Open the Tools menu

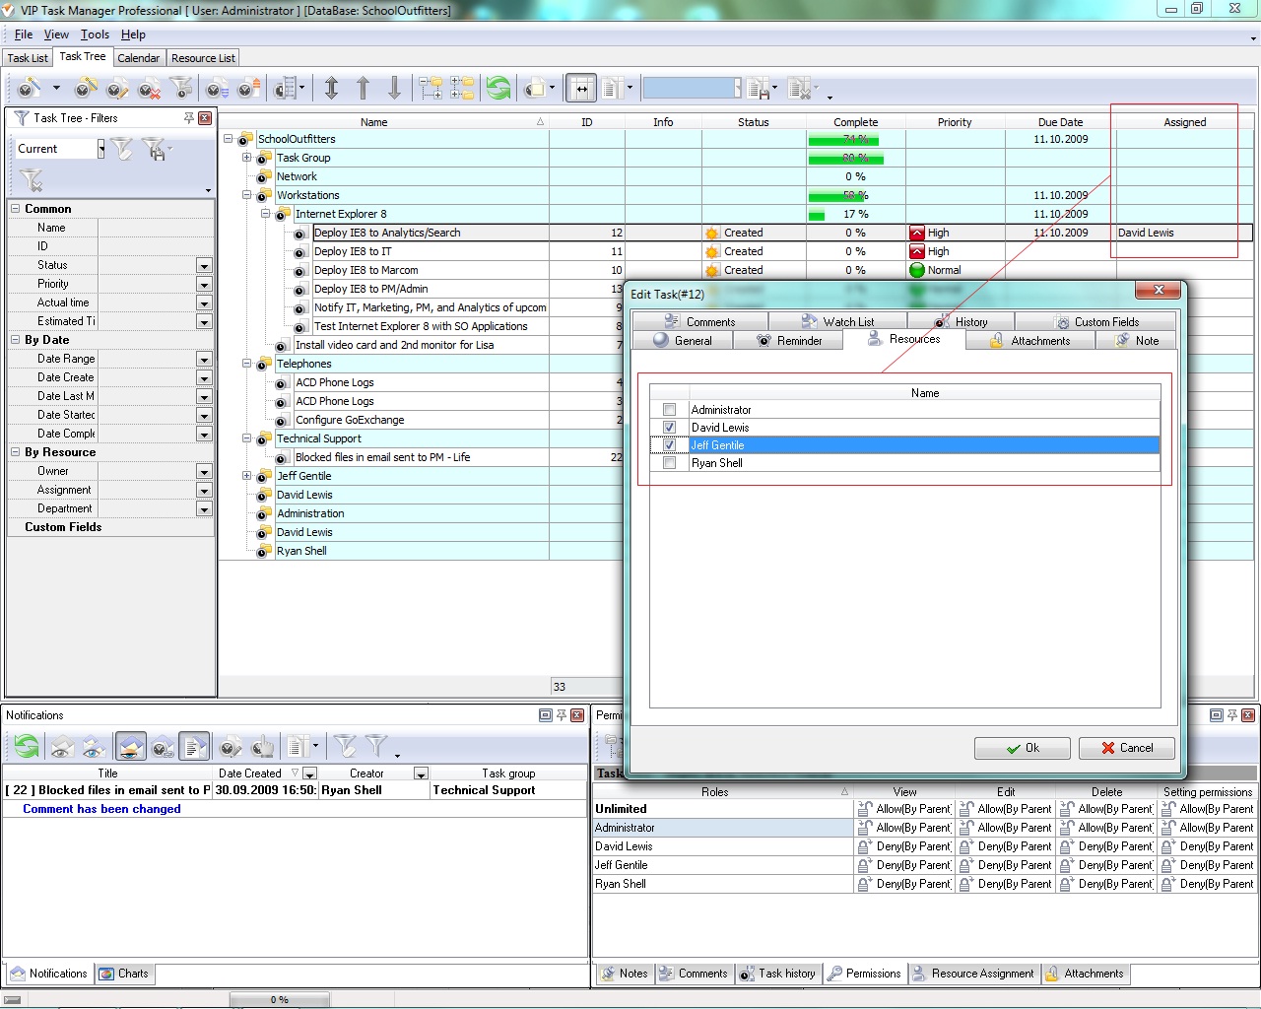95,34
